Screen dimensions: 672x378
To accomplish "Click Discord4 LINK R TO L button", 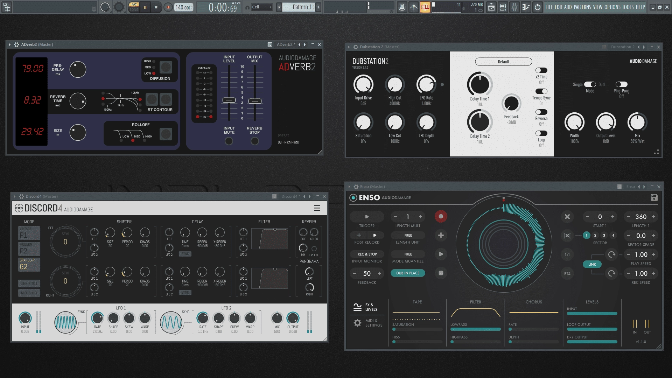I will point(29,283).
